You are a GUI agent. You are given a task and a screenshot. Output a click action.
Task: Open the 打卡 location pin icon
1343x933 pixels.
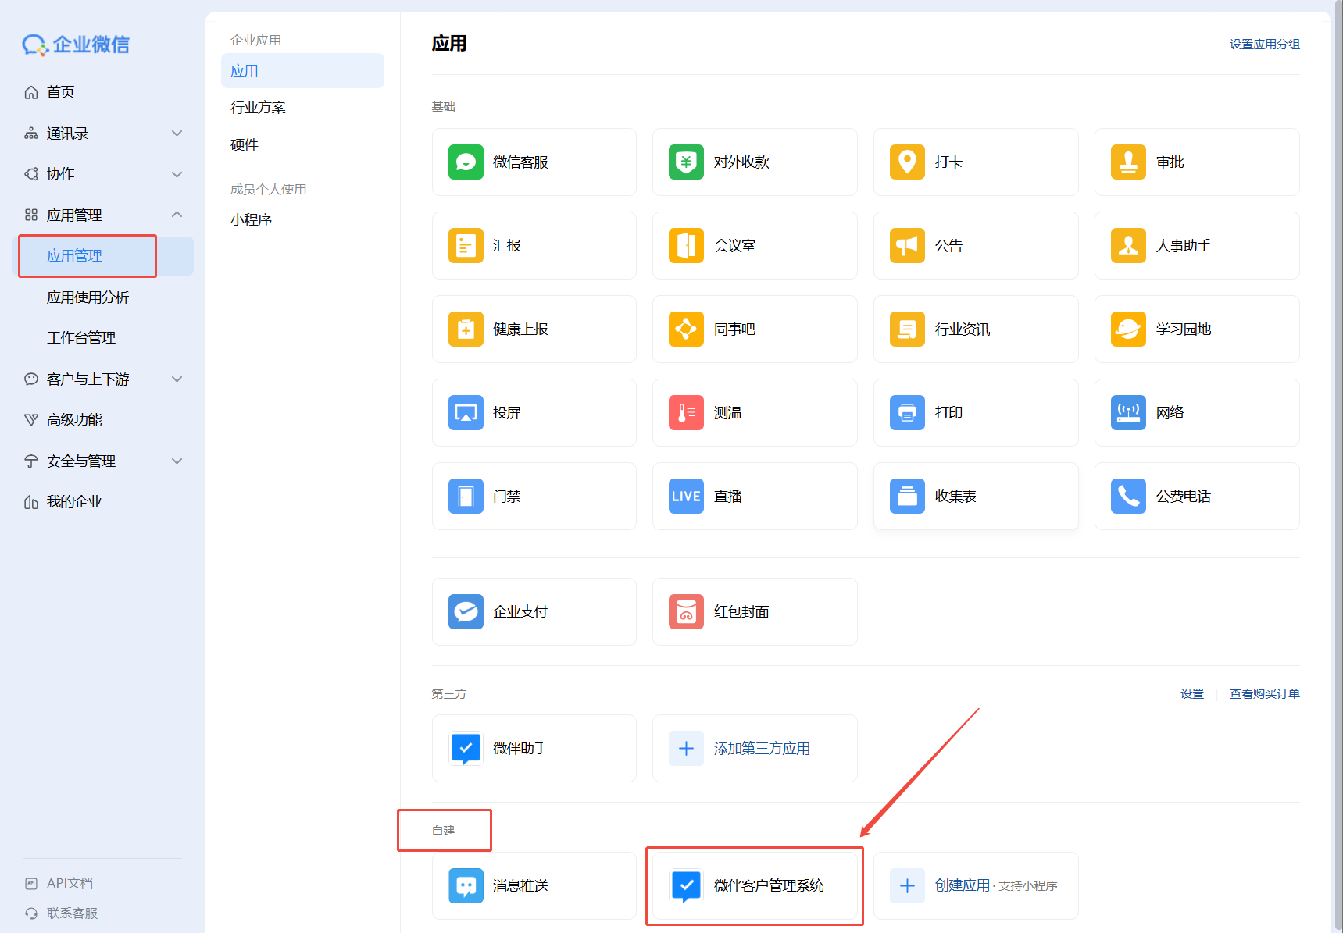[x=907, y=162]
